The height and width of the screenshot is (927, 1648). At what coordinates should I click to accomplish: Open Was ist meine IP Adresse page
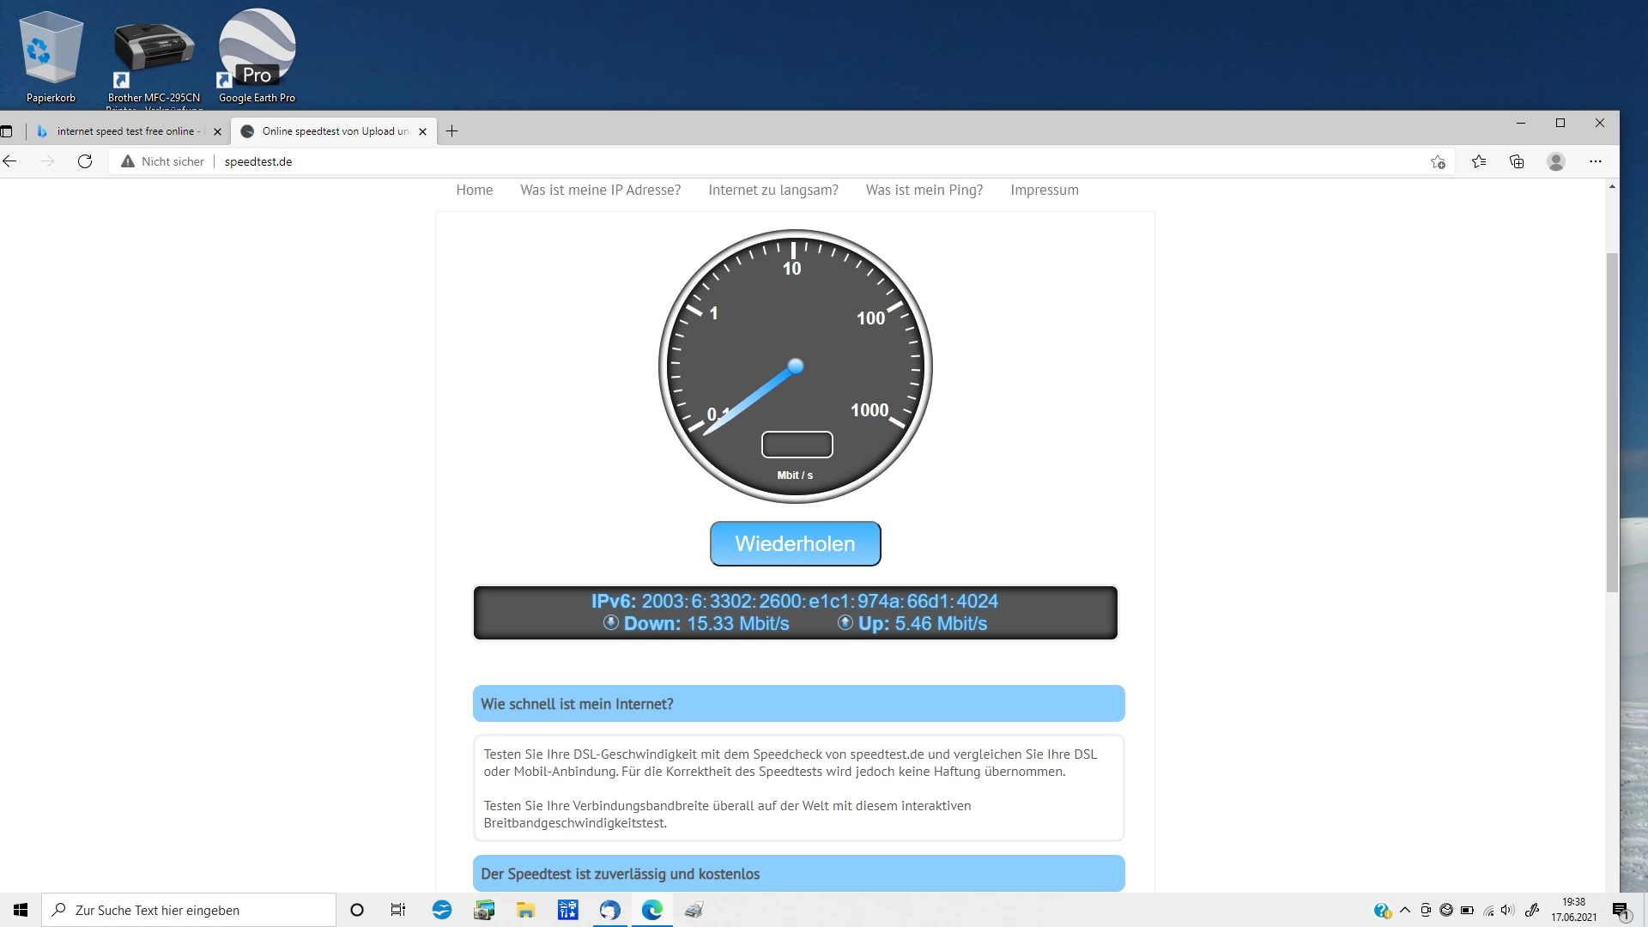click(600, 190)
